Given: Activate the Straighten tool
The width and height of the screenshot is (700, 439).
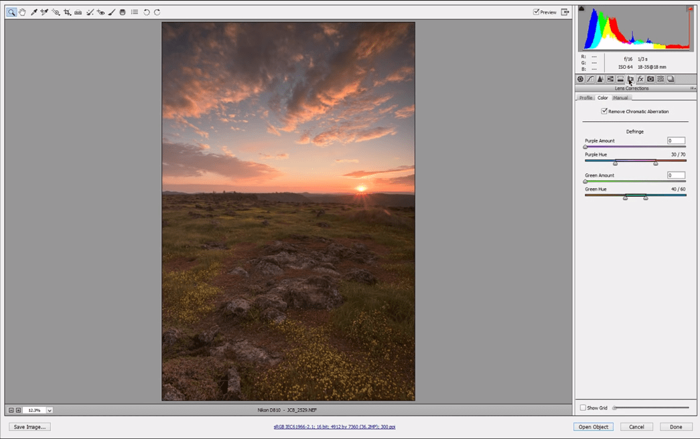Looking at the screenshot, I should click(x=78, y=12).
